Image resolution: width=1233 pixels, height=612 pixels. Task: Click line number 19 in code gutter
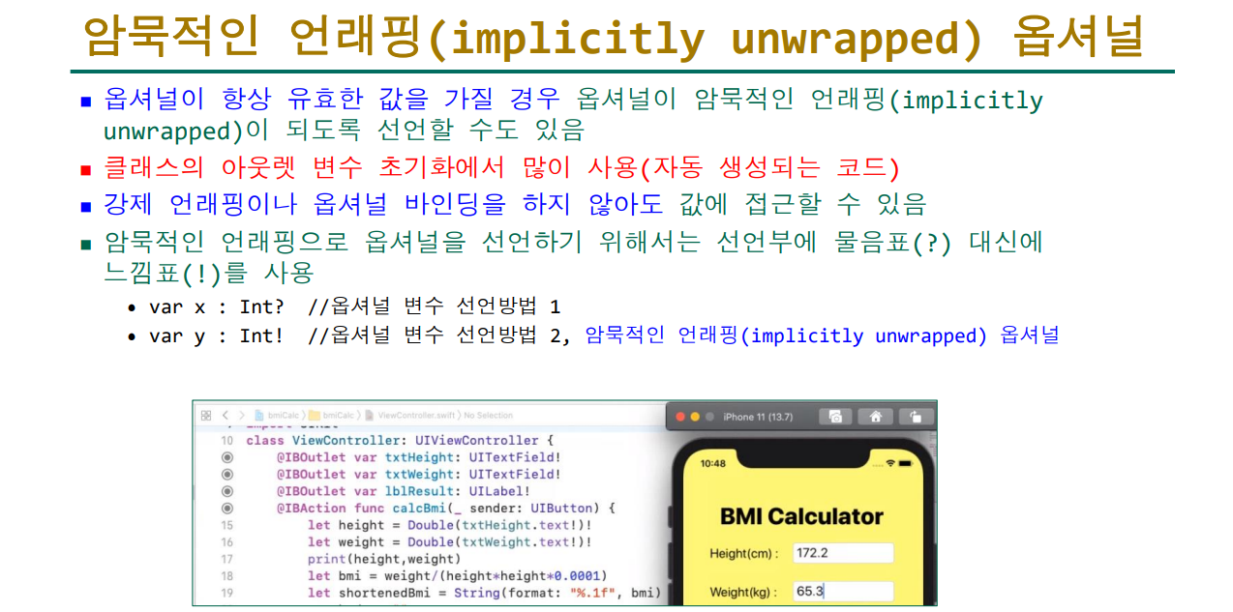coord(226,593)
